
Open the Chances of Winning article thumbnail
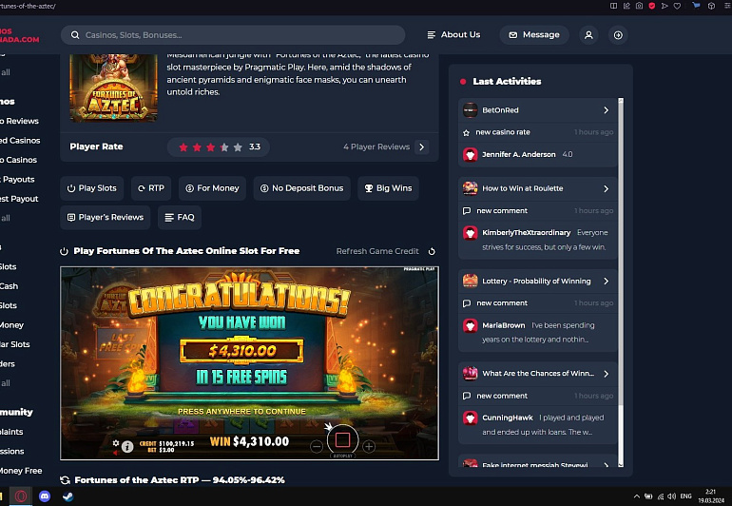point(471,373)
